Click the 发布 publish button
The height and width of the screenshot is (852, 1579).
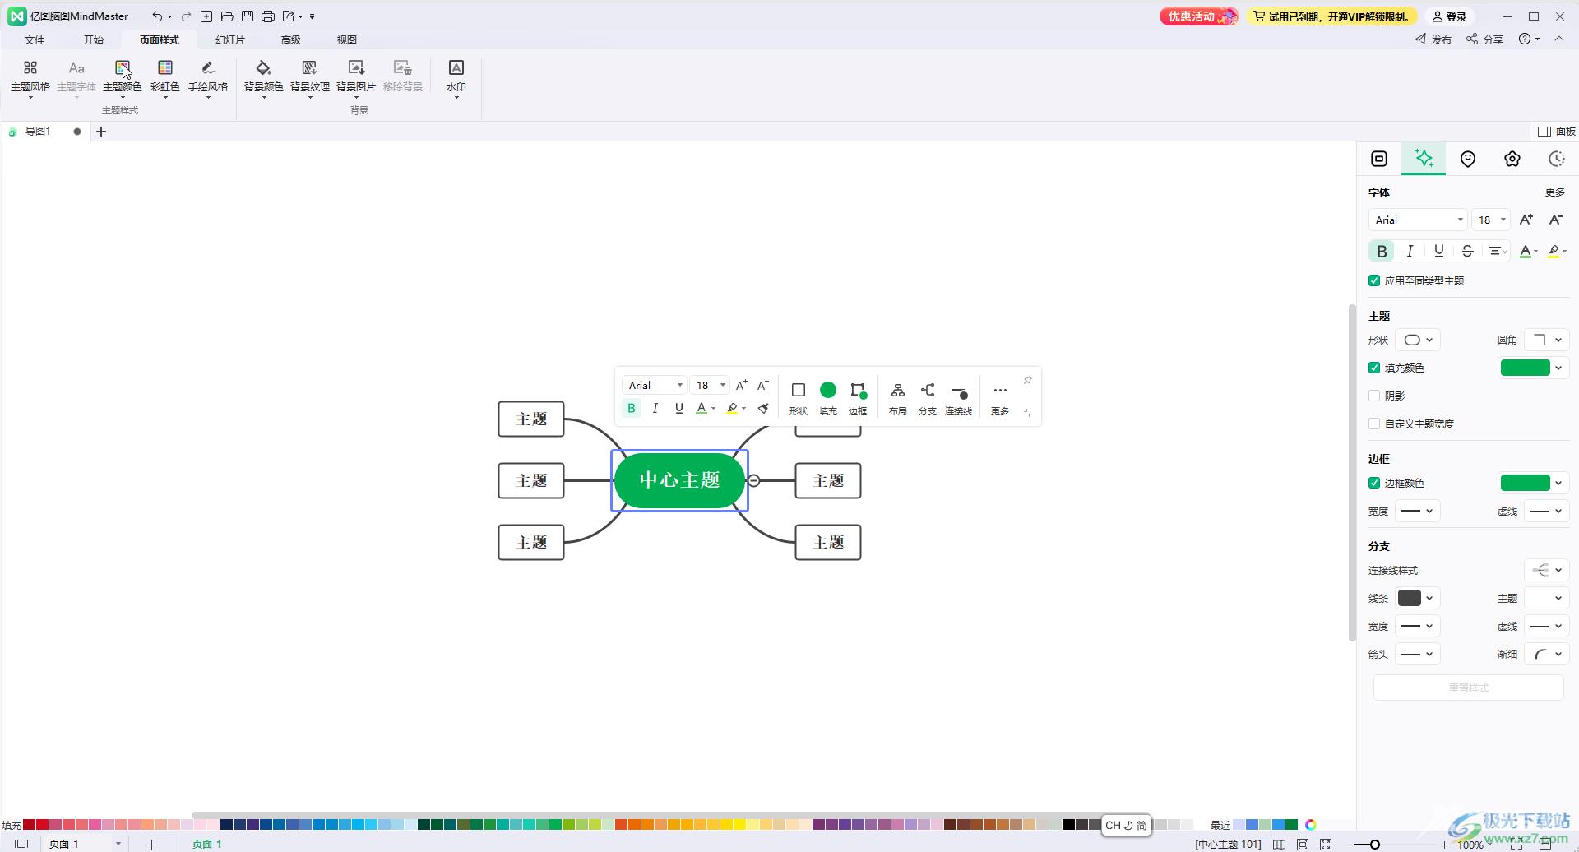1433,39
